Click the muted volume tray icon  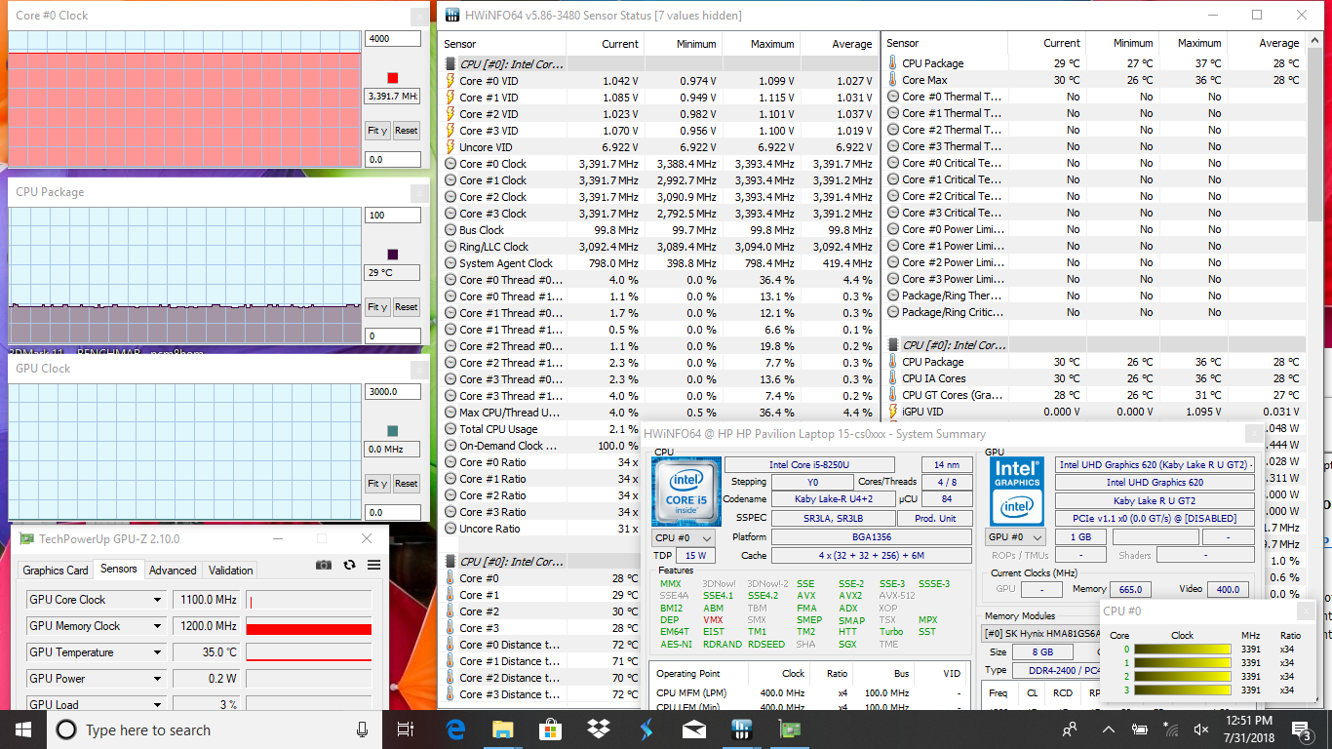point(1202,729)
